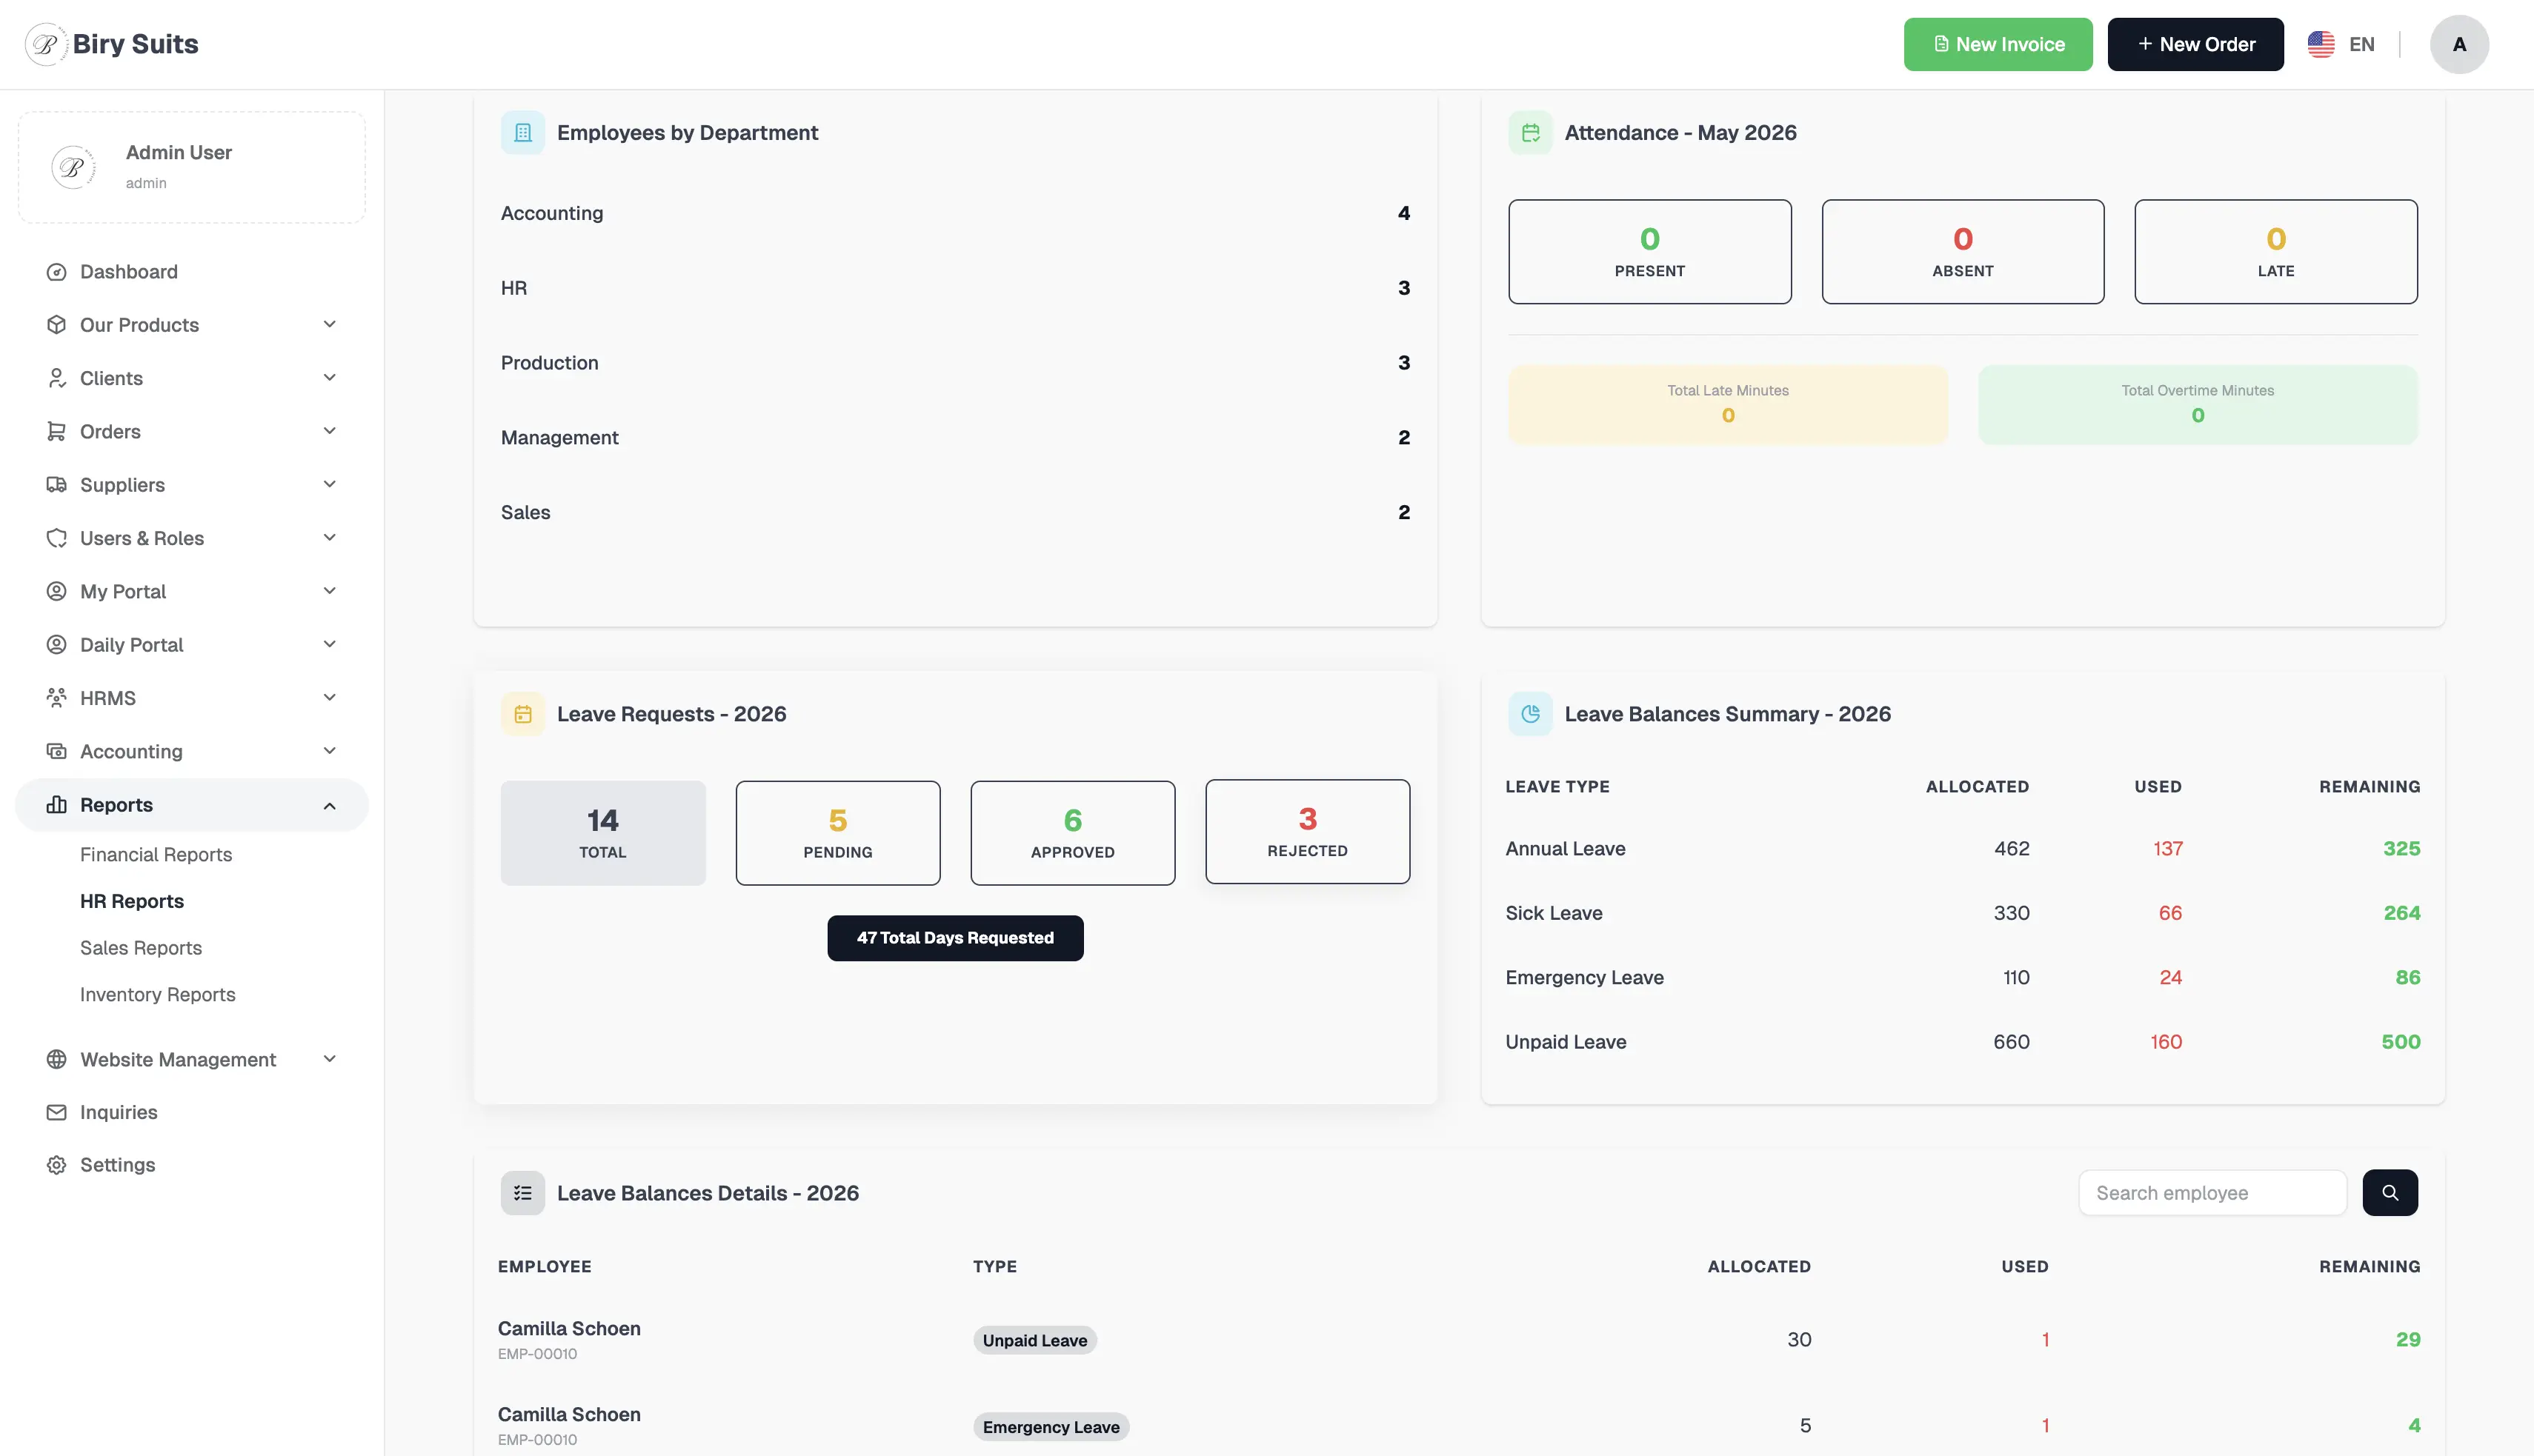Click the 47 Total Days Requested badge
Image resolution: width=2534 pixels, height=1456 pixels.
coord(955,938)
